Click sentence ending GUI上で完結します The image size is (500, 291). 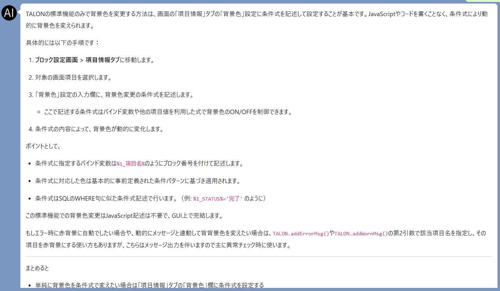coord(125,216)
